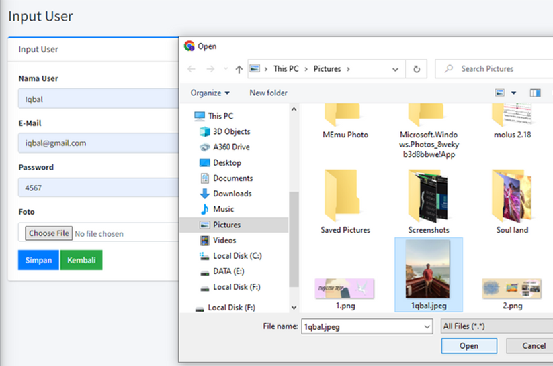Select the Screenshots folder

429,202
